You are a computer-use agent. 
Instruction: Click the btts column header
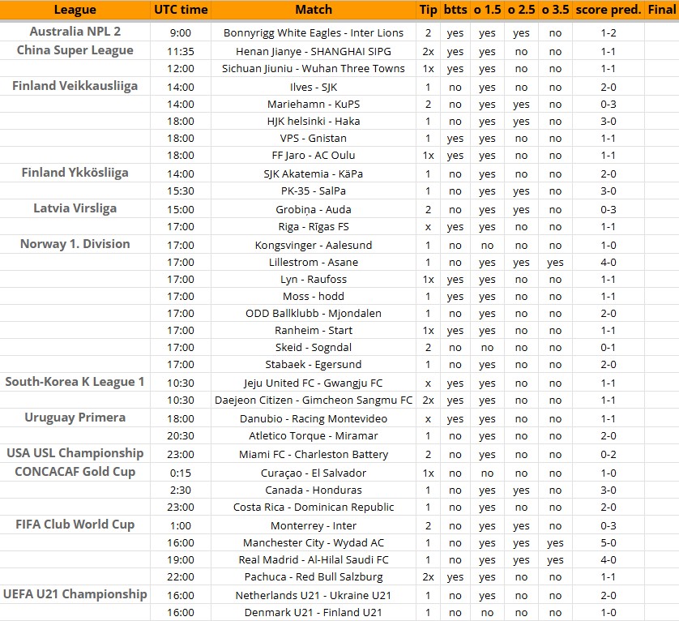click(x=455, y=10)
